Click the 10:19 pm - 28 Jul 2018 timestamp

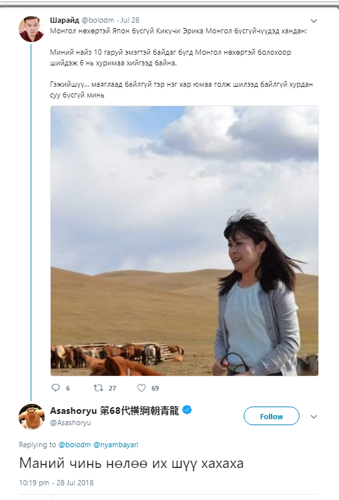pyautogui.click(x=57, y=483)
